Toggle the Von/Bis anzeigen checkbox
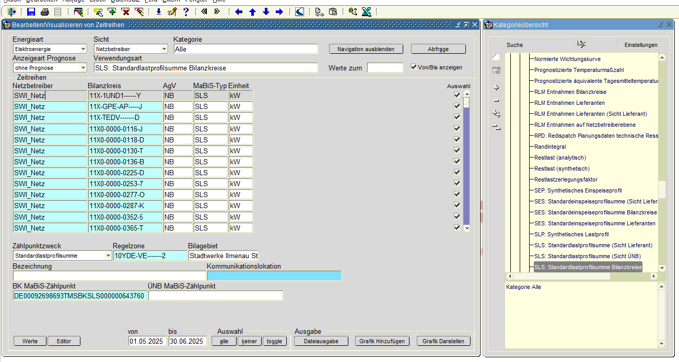This screenshot has width=679, height=362. (414, 67)
